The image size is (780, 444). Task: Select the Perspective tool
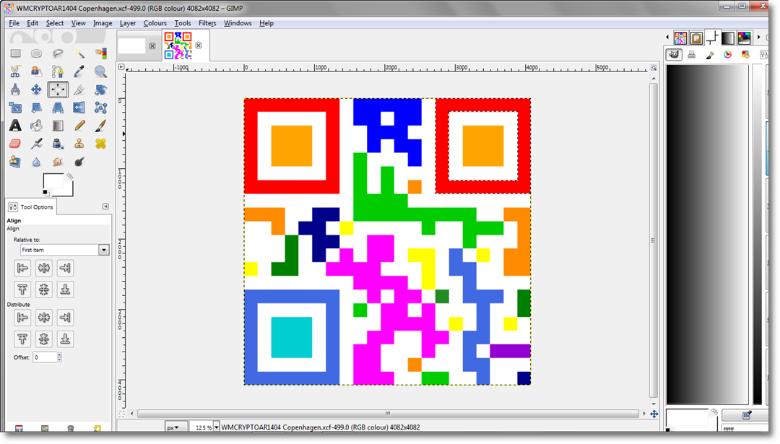58,108
